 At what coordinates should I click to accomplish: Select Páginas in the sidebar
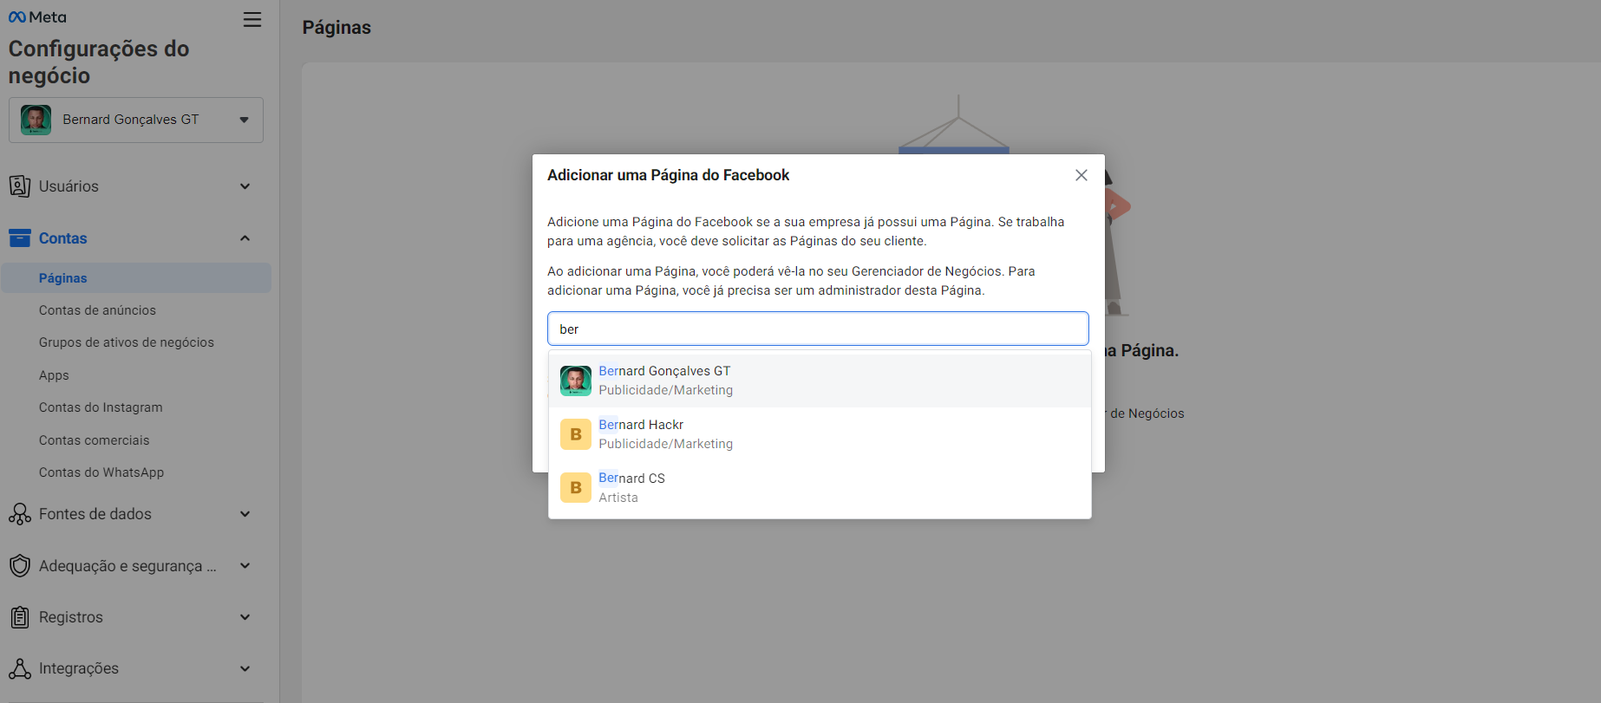pos(136,278)
